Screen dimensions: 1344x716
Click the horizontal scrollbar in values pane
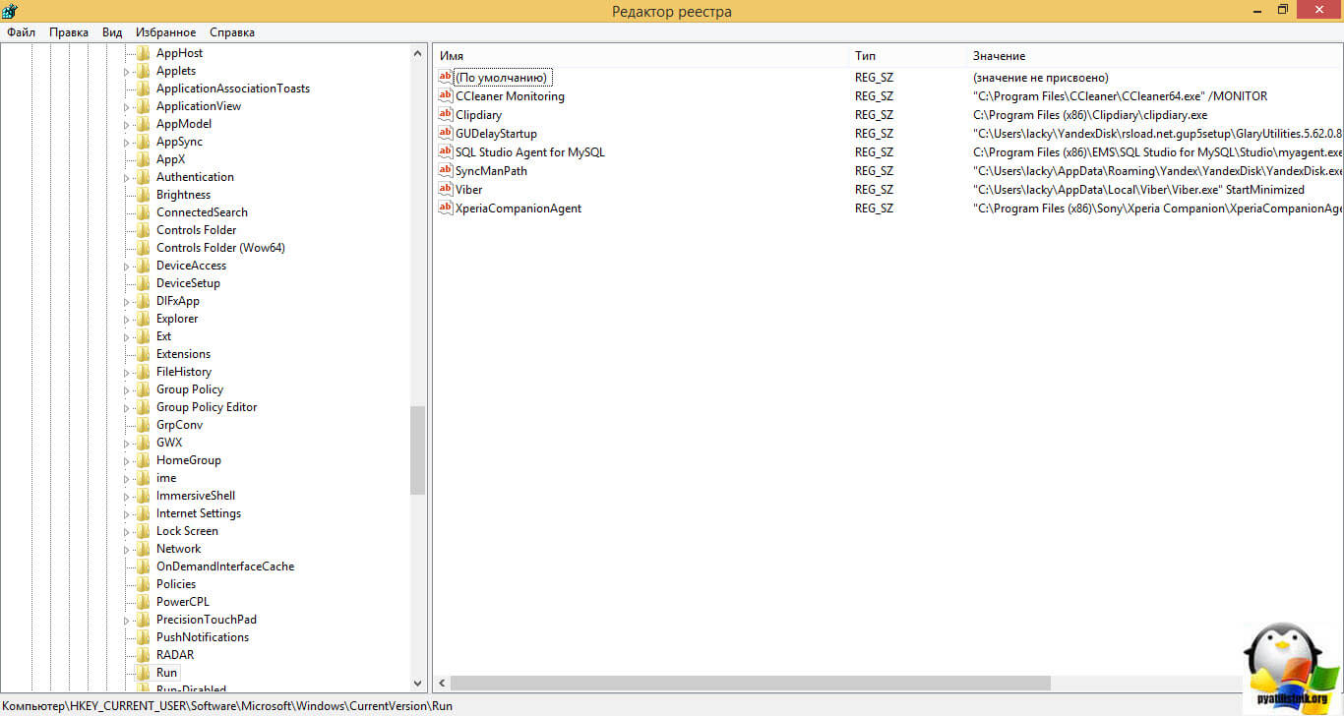750,683
